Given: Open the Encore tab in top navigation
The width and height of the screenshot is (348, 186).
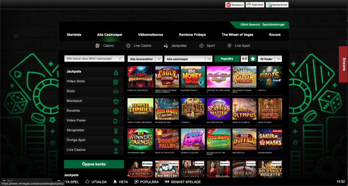Looking at the screenshot, I should (x=275, y=35).
